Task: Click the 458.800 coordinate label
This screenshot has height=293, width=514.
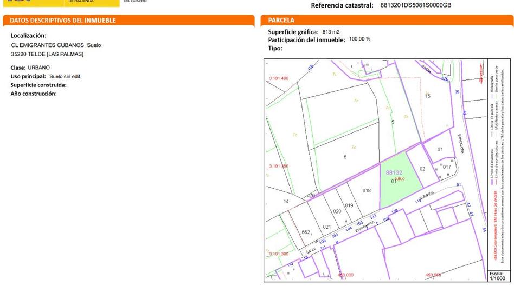Action: click(x=345, y=275)
